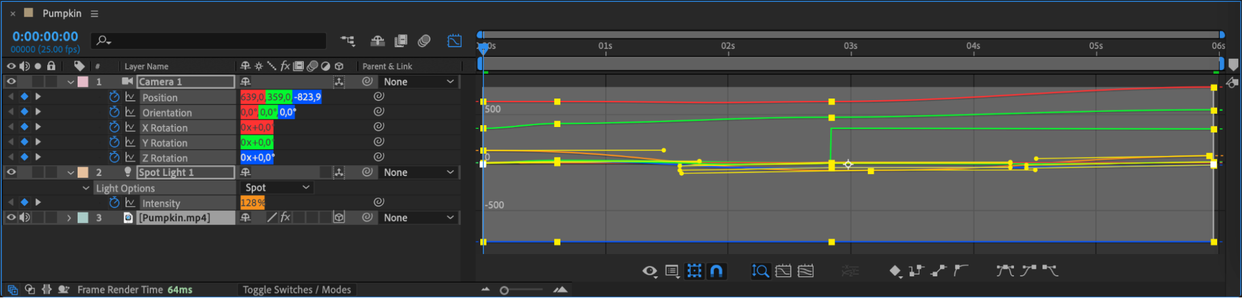Viewport: 1242px width, 298px height.
Task: Hide the Spot Light 1 layer
Action: (x=11, y=172)
